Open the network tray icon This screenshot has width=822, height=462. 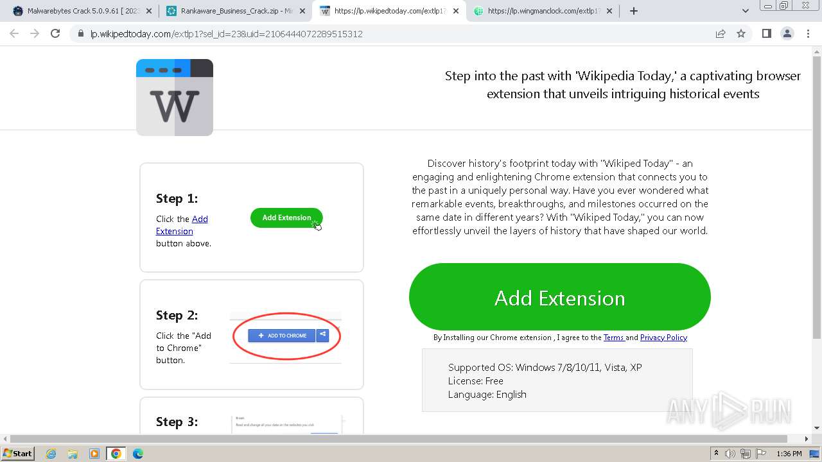pos(745,454)
